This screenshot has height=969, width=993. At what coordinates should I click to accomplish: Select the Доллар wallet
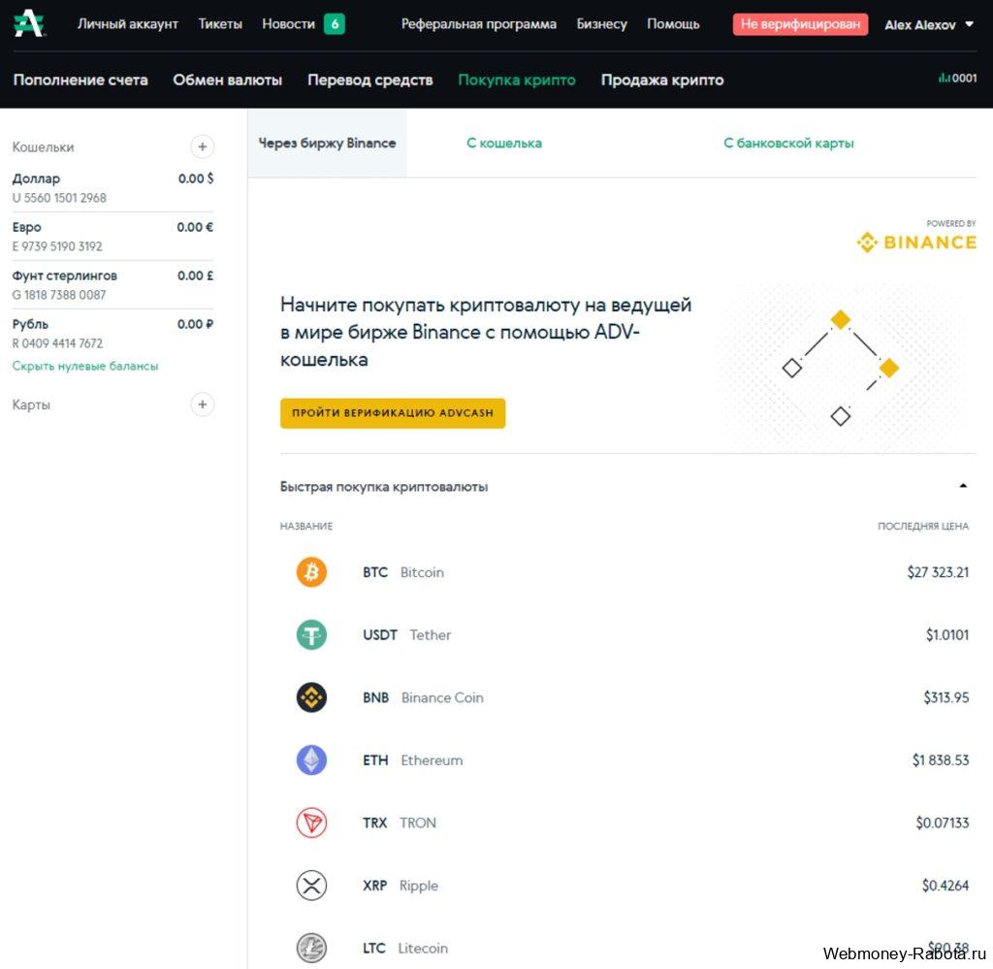pyautogui.click(x=112, y=187)
